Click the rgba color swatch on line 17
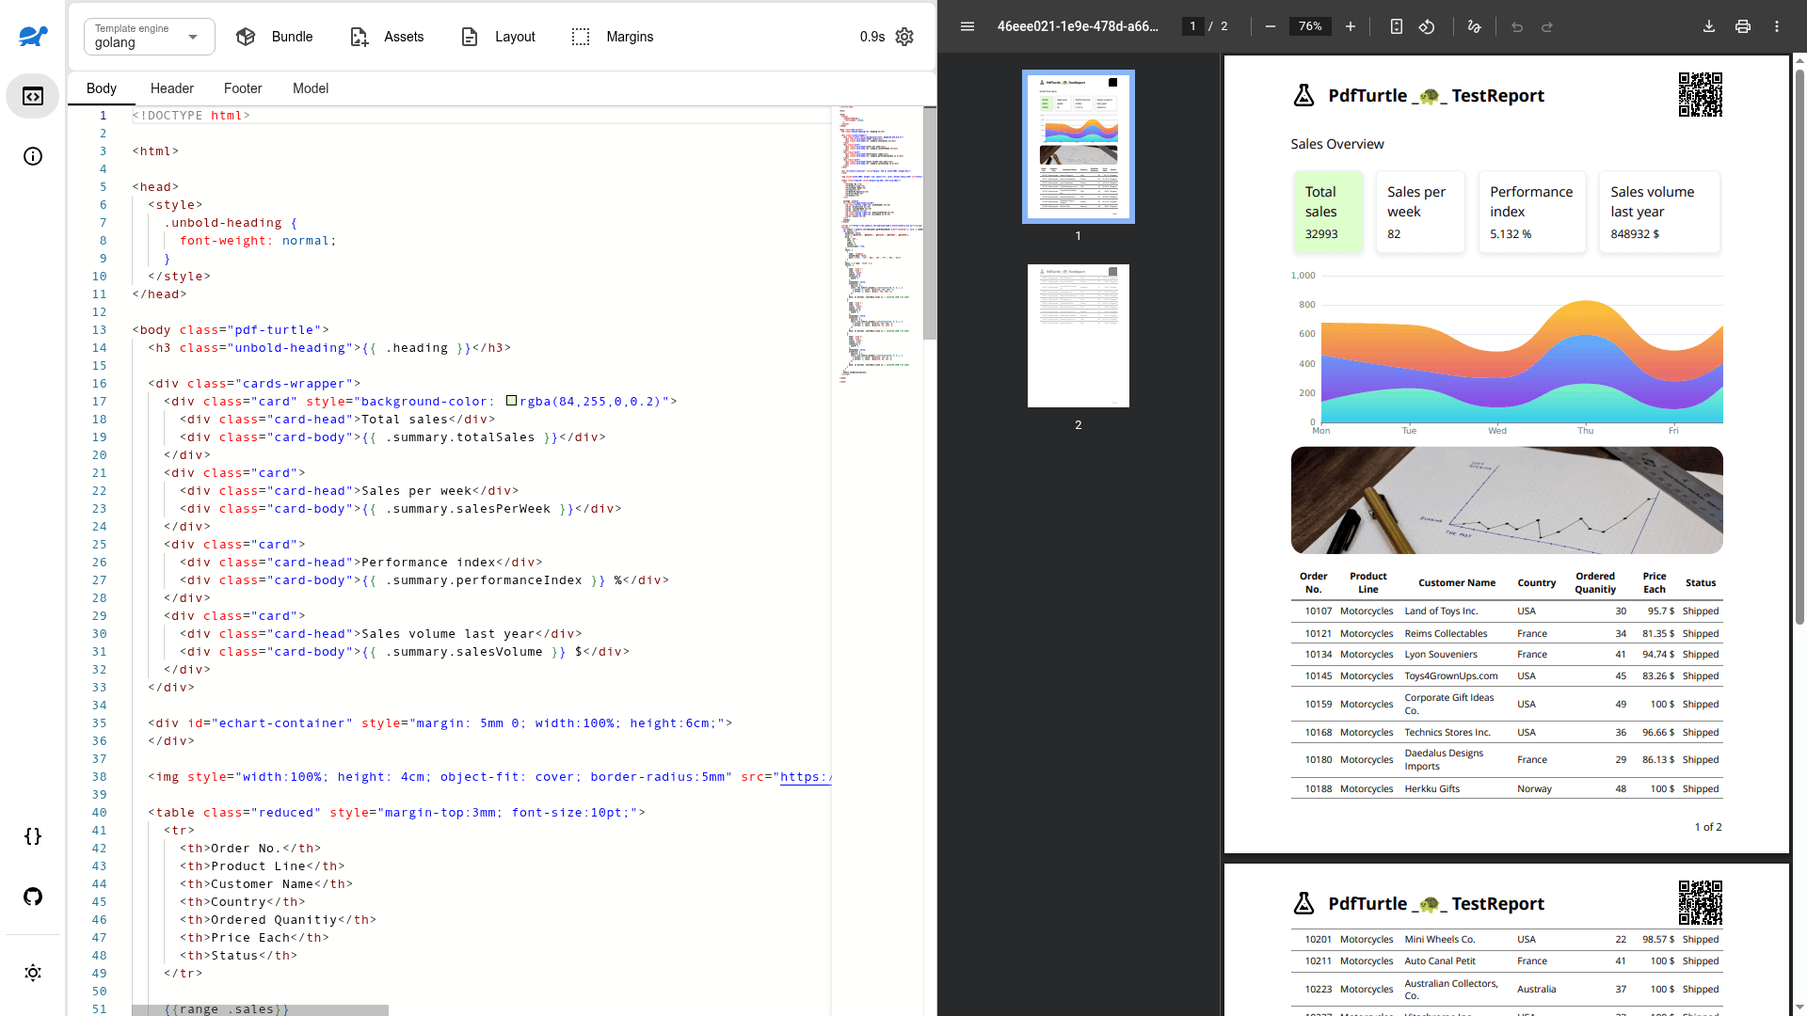The width and height of the screenshot is (1807, 1016). click(511, 401)
